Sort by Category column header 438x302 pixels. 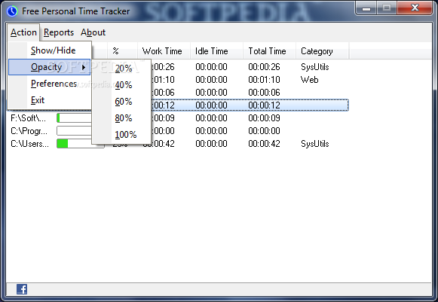pos(322,51)
